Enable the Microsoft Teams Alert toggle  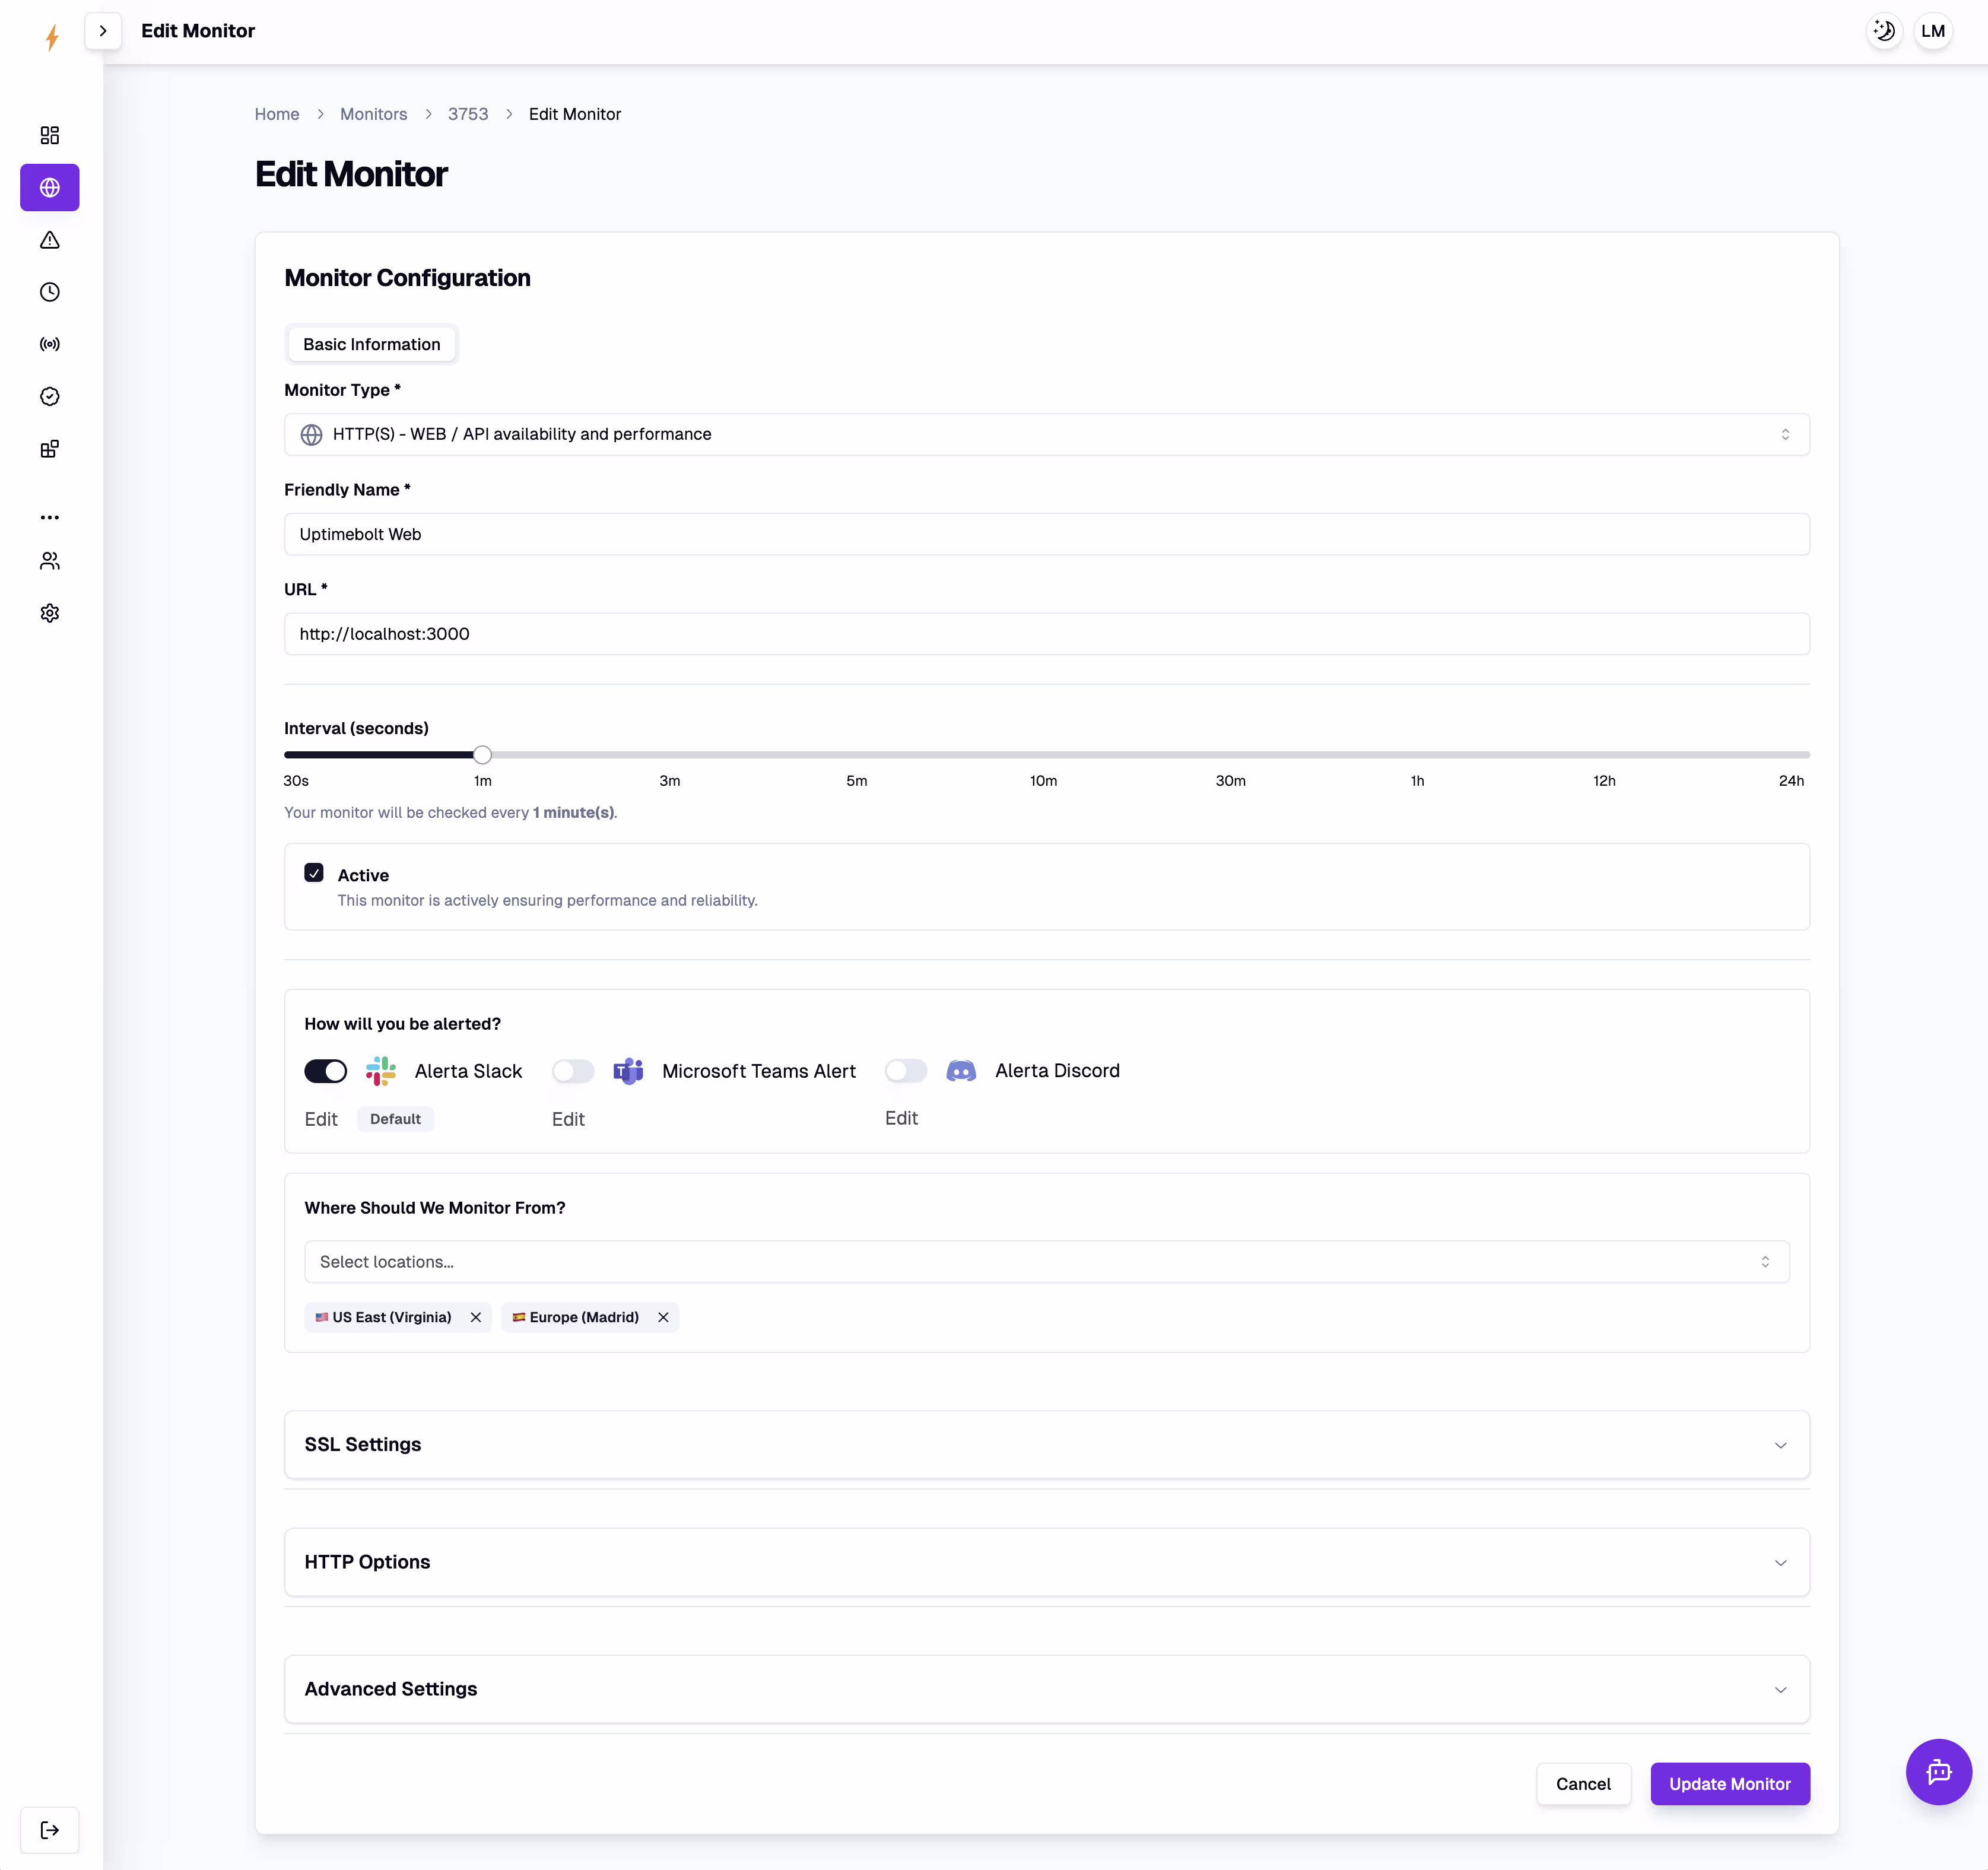(x=572, y=1071)
